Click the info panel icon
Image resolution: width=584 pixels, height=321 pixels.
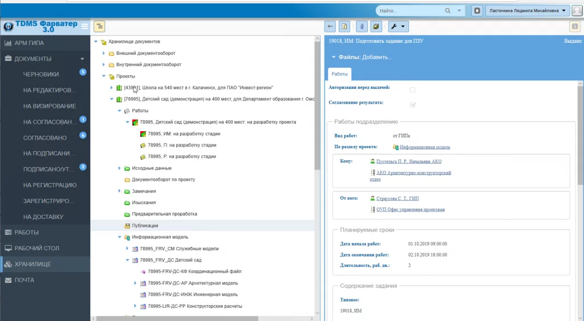pos(575,26)
